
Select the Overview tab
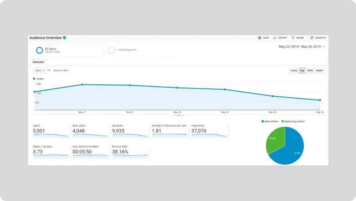coord(38,62)
